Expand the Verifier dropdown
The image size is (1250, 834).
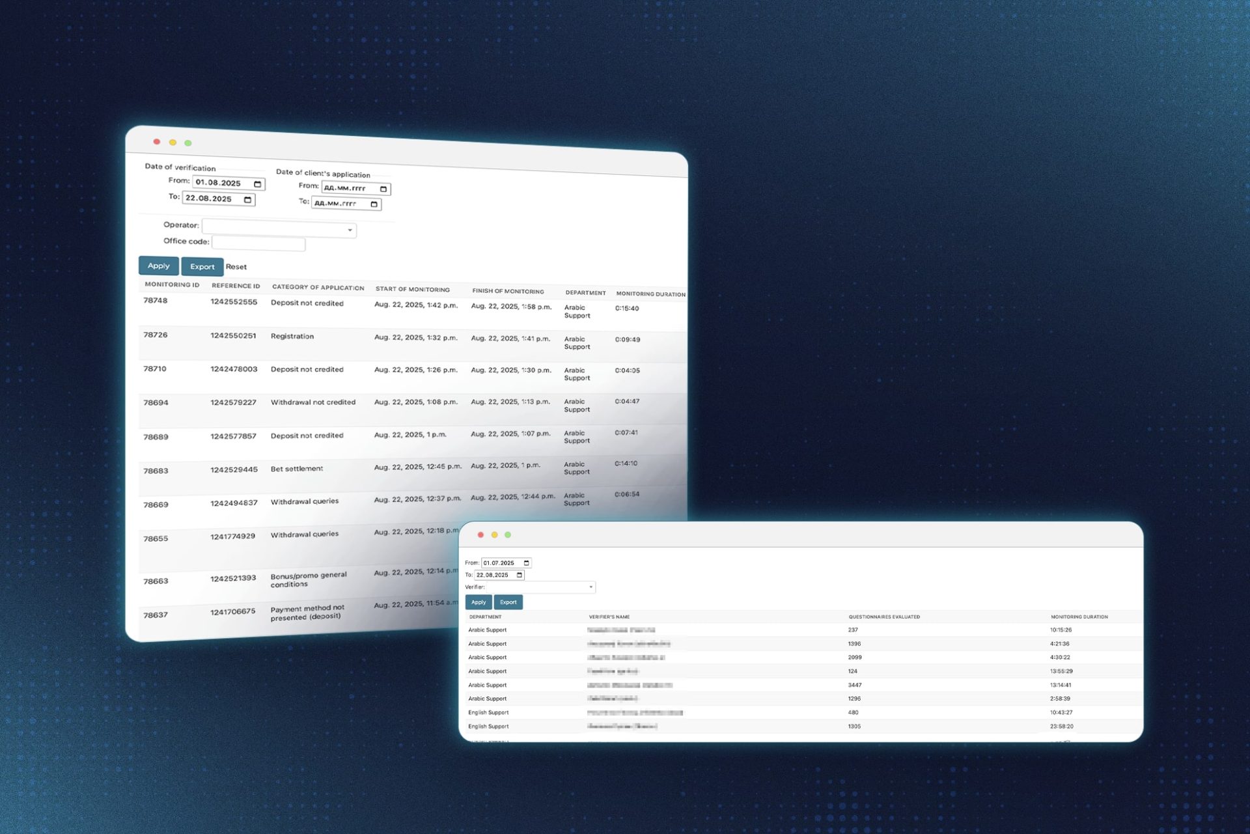click(590, 587)
